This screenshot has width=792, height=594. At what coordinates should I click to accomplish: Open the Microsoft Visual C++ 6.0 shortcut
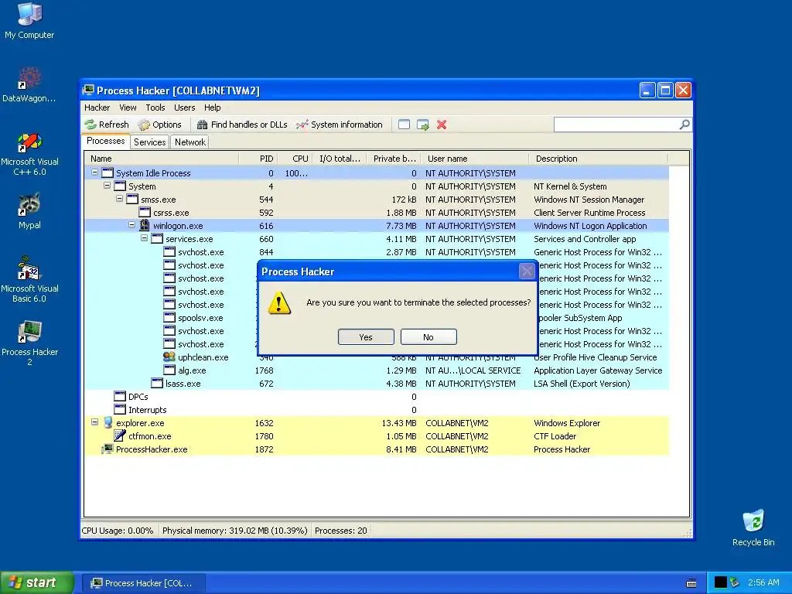[x=29, y=154]
